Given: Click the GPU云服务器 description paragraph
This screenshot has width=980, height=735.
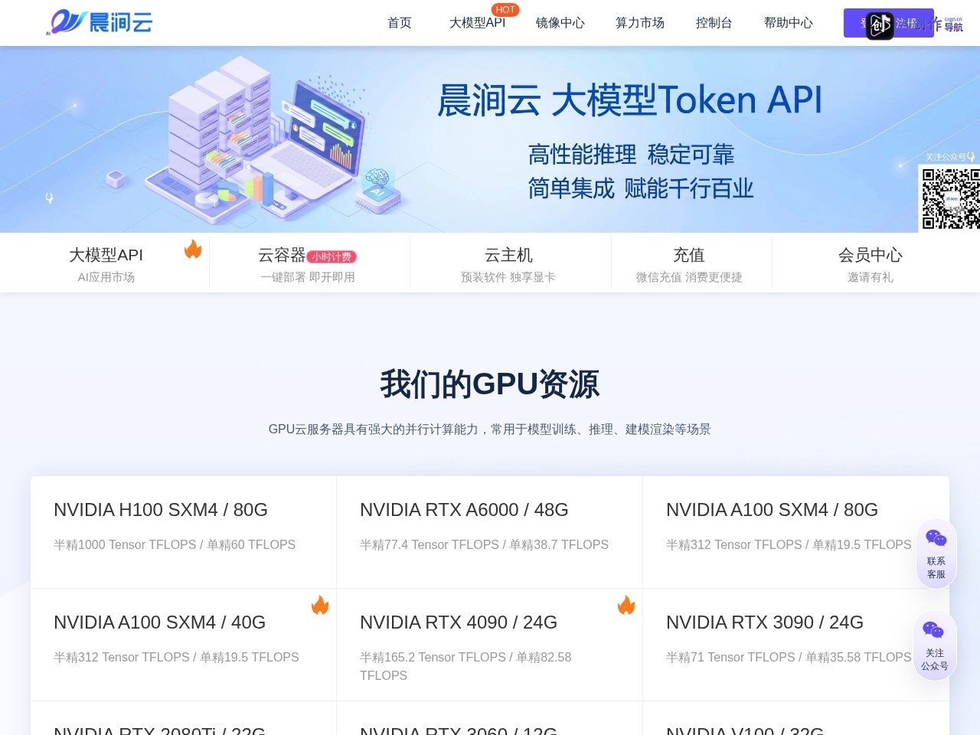Looking at the screenshot, I should point(490,430).
